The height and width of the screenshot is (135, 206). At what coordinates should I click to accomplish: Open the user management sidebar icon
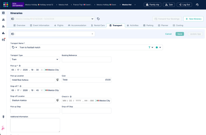click(x=3, y=26)
